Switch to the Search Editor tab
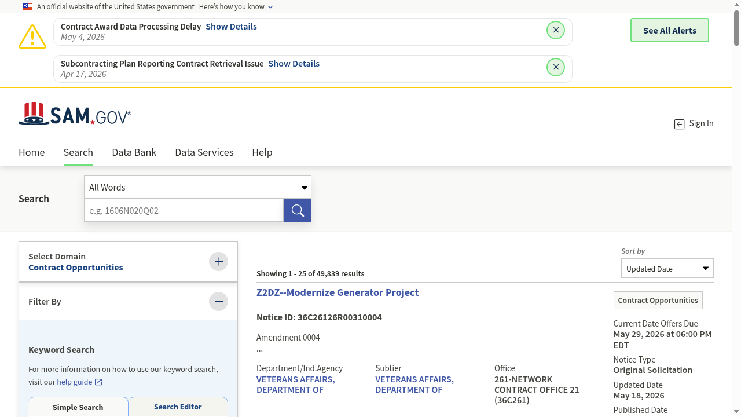Screen dimensions: 741x417 tap(178, 407)
